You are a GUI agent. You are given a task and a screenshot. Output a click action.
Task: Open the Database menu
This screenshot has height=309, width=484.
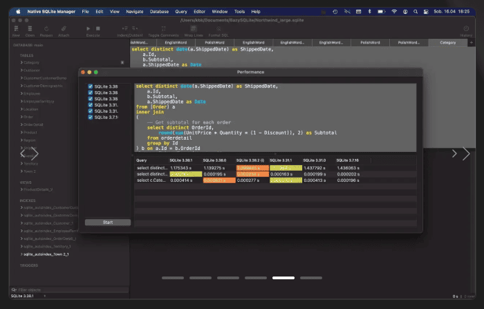tap(159, 12)
